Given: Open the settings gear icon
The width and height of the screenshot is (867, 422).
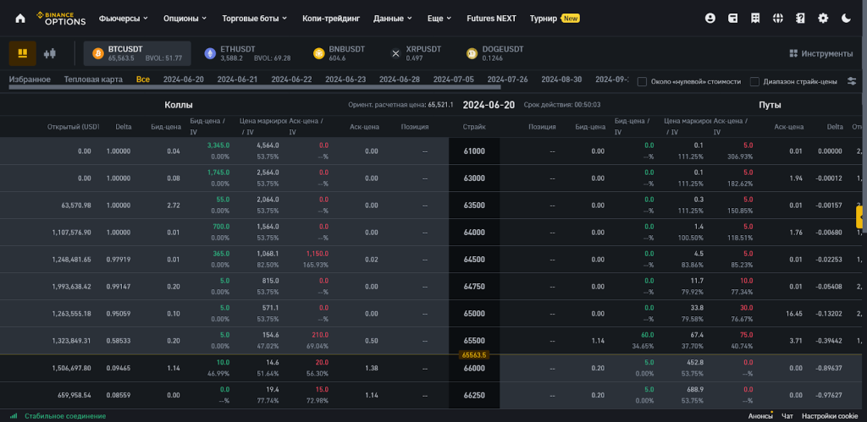Looking at the screenshot, I should click(823, 18).
